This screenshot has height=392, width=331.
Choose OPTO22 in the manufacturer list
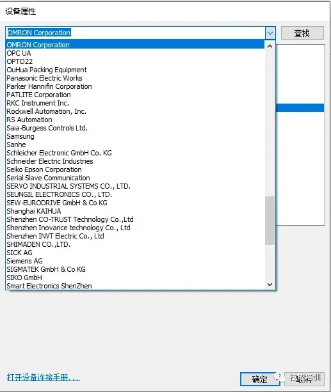[135, 61]
